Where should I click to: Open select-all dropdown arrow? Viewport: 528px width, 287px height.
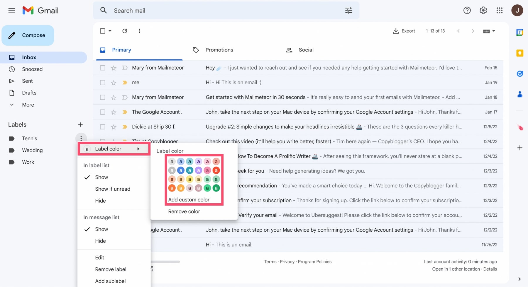pyautogui.click(x=110, y=31)
